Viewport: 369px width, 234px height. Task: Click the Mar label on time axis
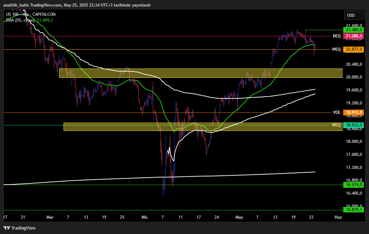[50, 217]
